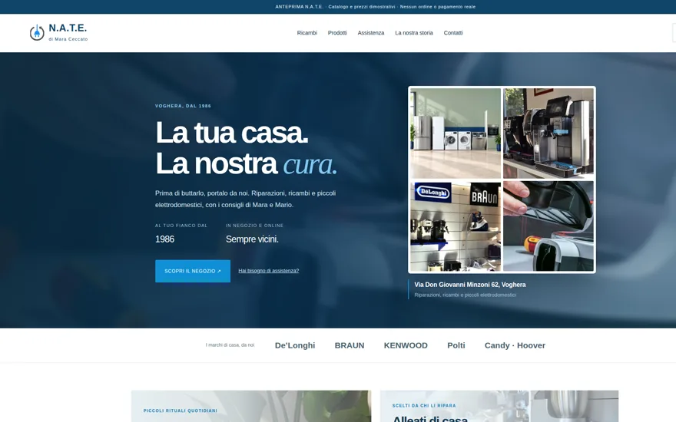Click the N.A.T.E. plug logo icon
Viewport: 676px width, 422px height.
[37, 33]
